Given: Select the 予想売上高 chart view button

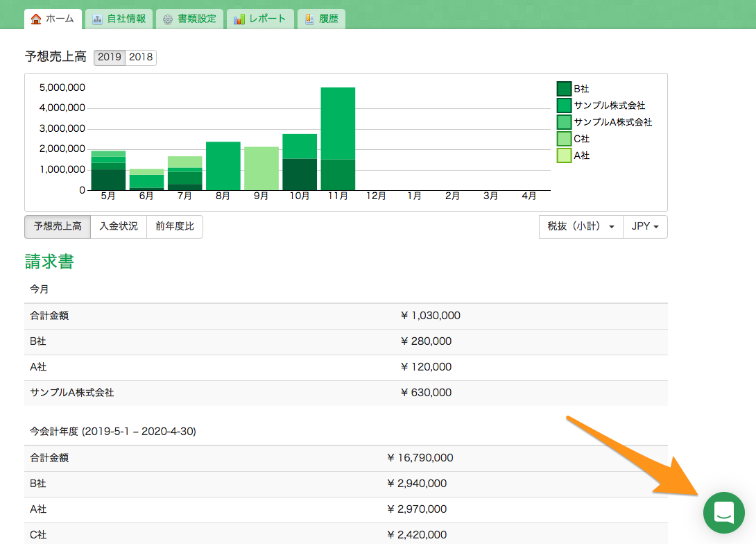Looking at the screenshot, I should (x=58, y=226).
